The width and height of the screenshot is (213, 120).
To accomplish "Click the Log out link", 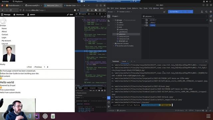I will click(x=5, y=44).
